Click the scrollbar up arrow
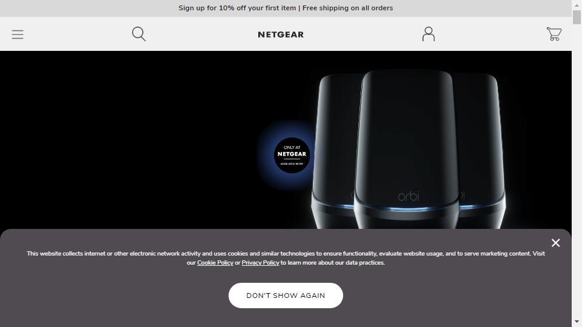 (x=577, y=4)
